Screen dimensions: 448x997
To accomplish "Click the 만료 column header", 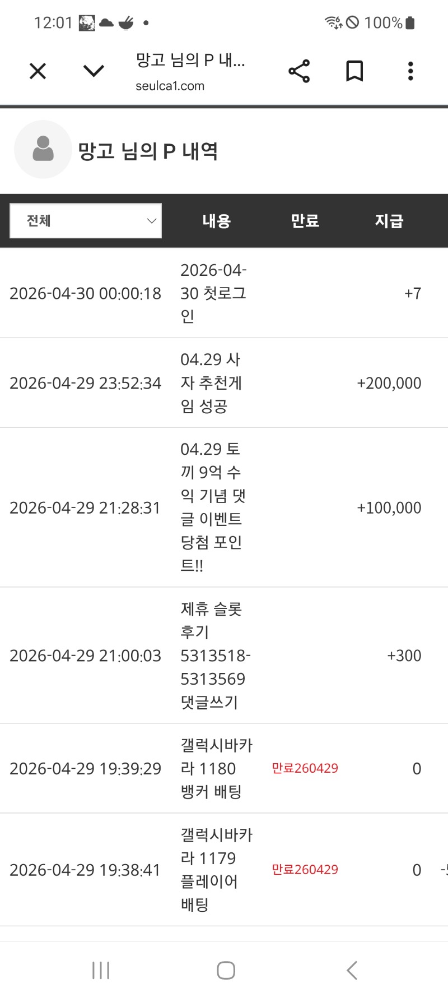I will 305,221.
